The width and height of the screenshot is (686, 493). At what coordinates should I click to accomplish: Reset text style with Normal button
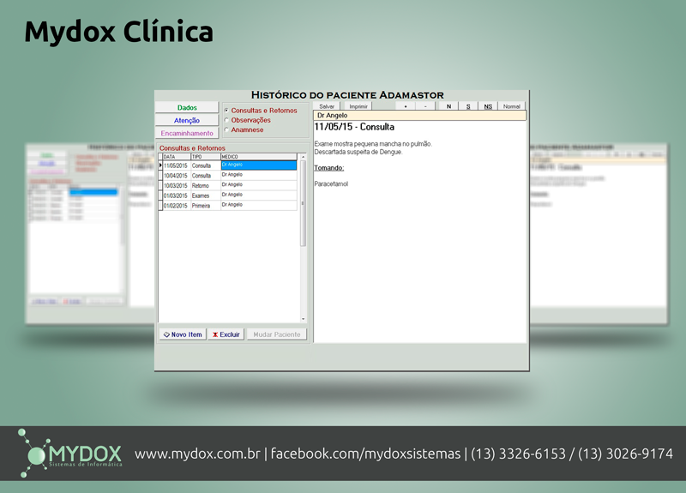click(x=511, y=106)
